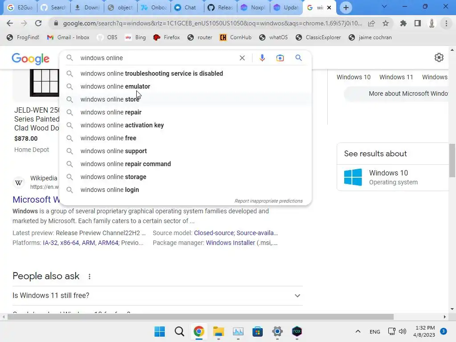Open the performance monitor taskbar icon

coord(238,331)
